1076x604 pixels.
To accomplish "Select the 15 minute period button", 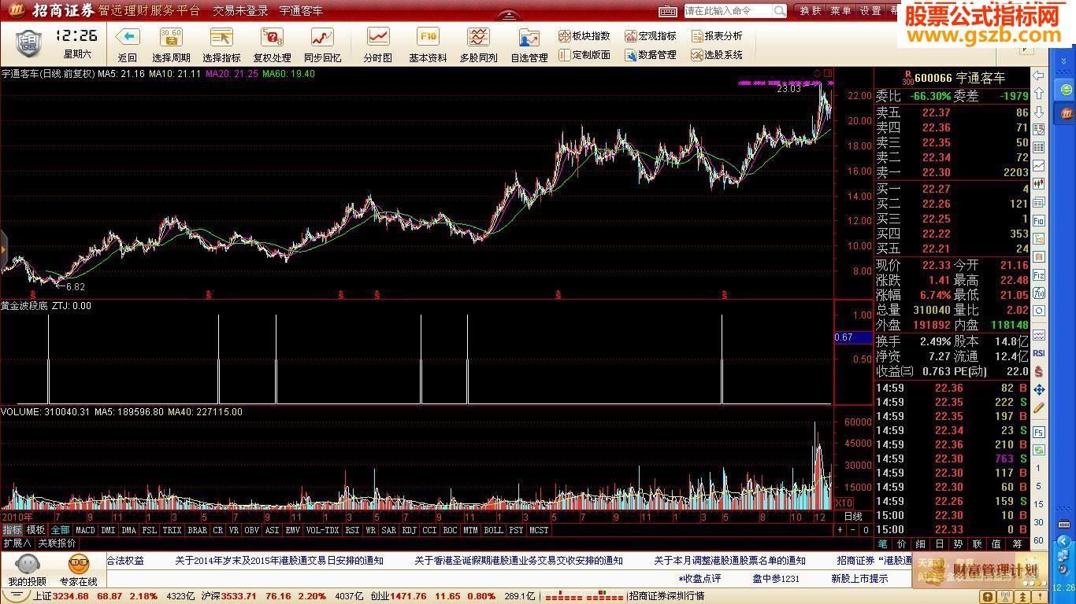I will (1039, 504).
